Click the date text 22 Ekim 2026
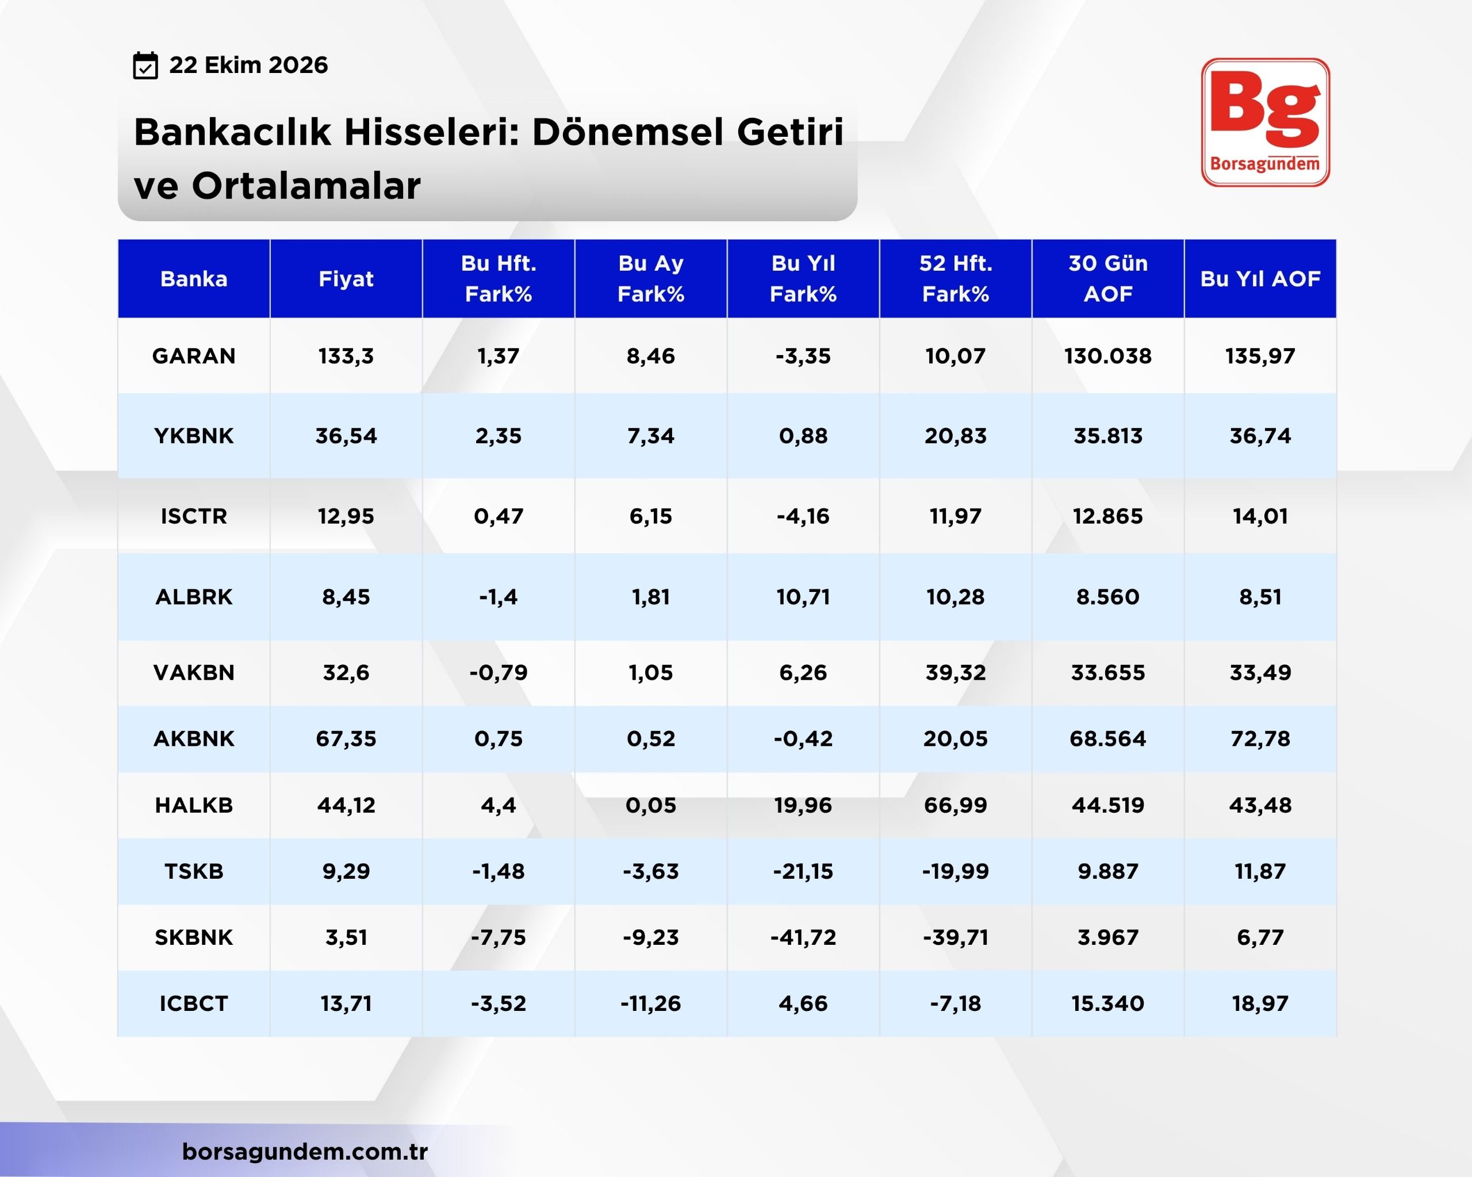1472x1177 pixels. [x=248, y=65]
